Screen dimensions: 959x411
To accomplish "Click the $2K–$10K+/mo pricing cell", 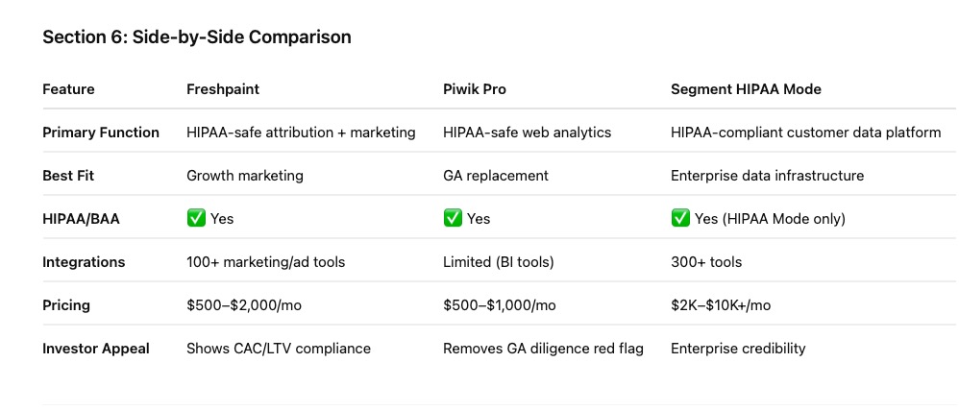I will click(x=720, y=305).
